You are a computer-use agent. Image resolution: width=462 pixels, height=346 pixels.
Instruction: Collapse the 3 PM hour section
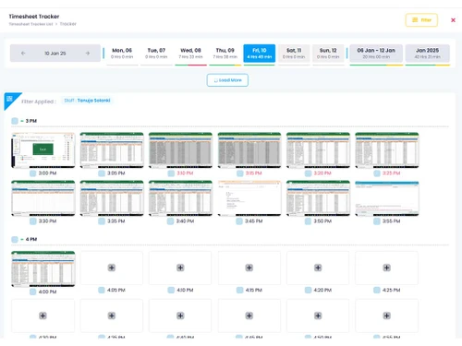coord(22,121)
